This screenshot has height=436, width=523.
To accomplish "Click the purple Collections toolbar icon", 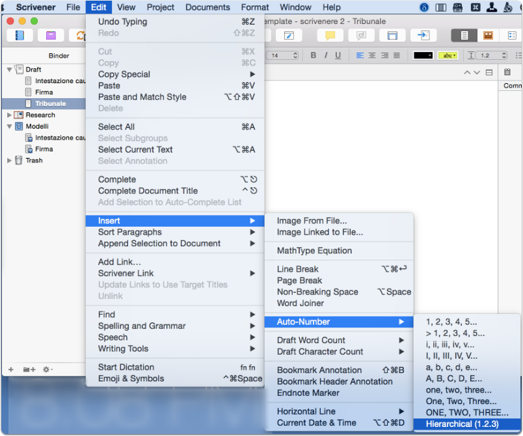I will pyautogui.click(x=51, y=35).
